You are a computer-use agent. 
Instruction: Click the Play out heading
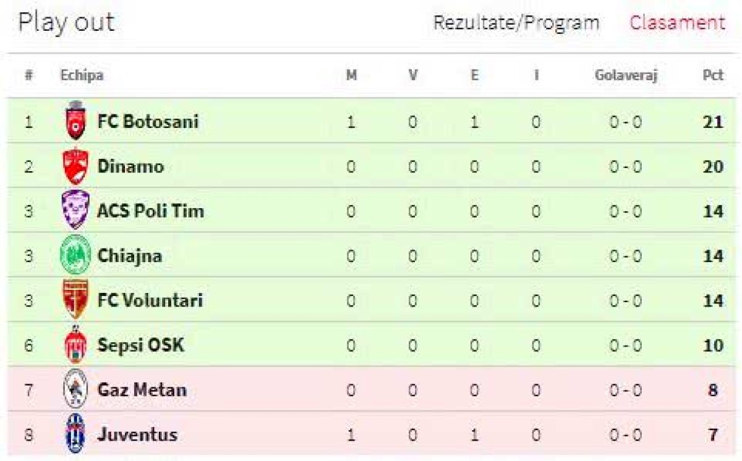click(x=66, y=23)
